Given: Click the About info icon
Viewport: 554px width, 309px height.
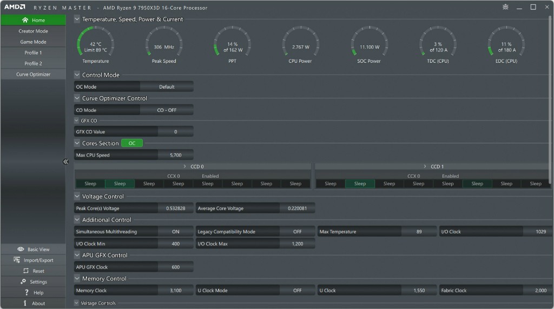Looking at the screenshot, I should pyautogui.click(x=25, y=303).
